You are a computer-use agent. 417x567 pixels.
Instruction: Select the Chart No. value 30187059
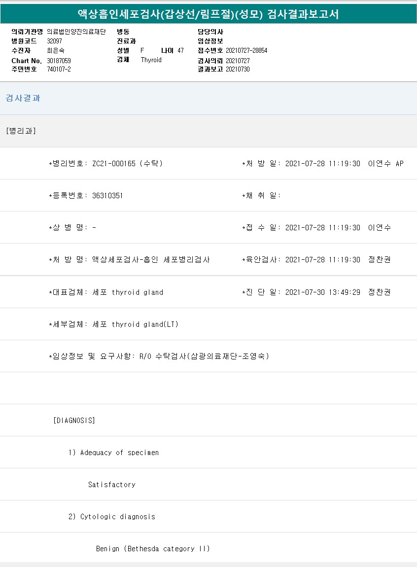[x=59, y=61]
